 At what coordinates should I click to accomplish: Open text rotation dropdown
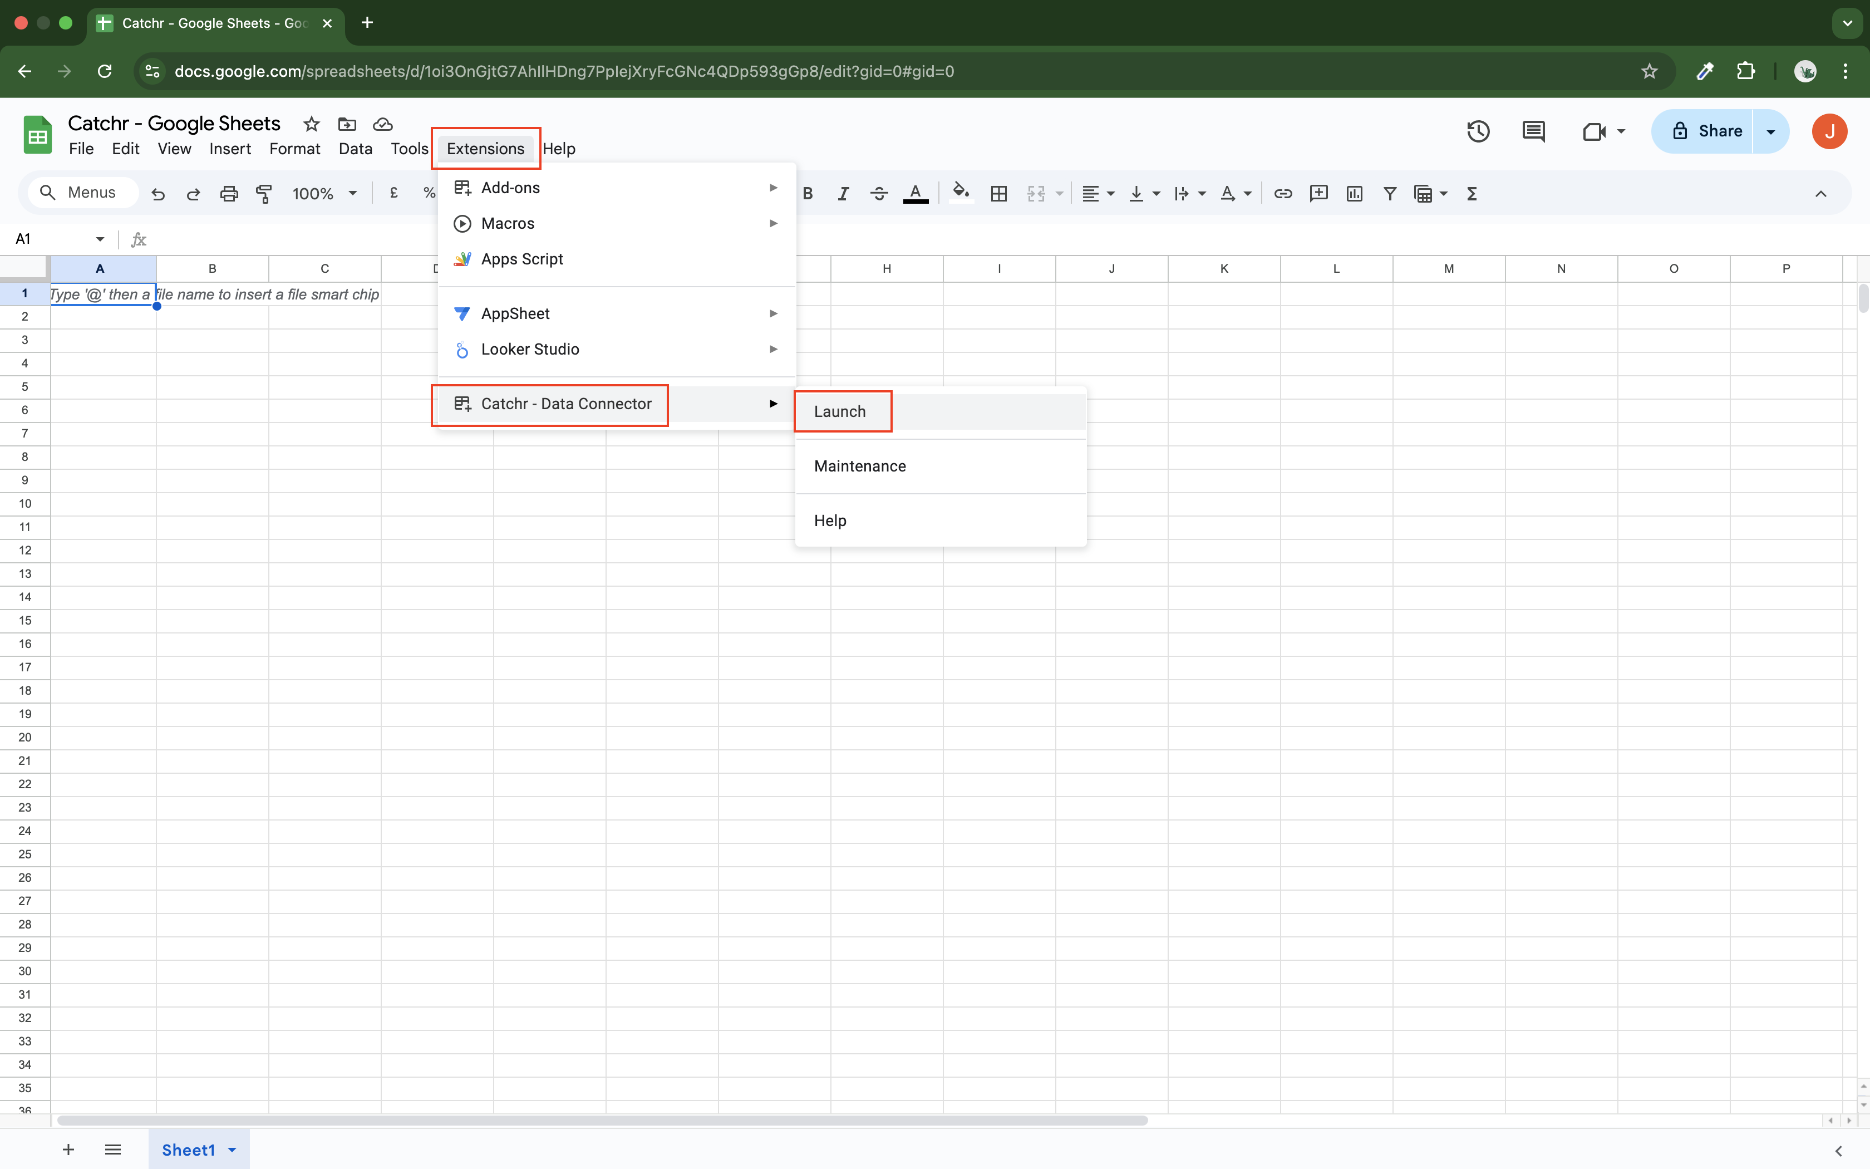point(1236,193)
